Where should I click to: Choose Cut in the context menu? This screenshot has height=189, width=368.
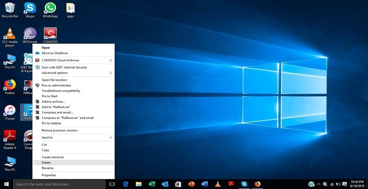coord(74,145)
